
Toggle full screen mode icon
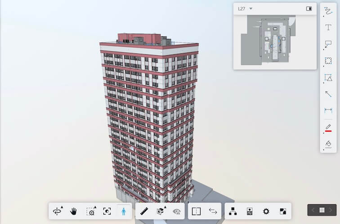(283, 211)
